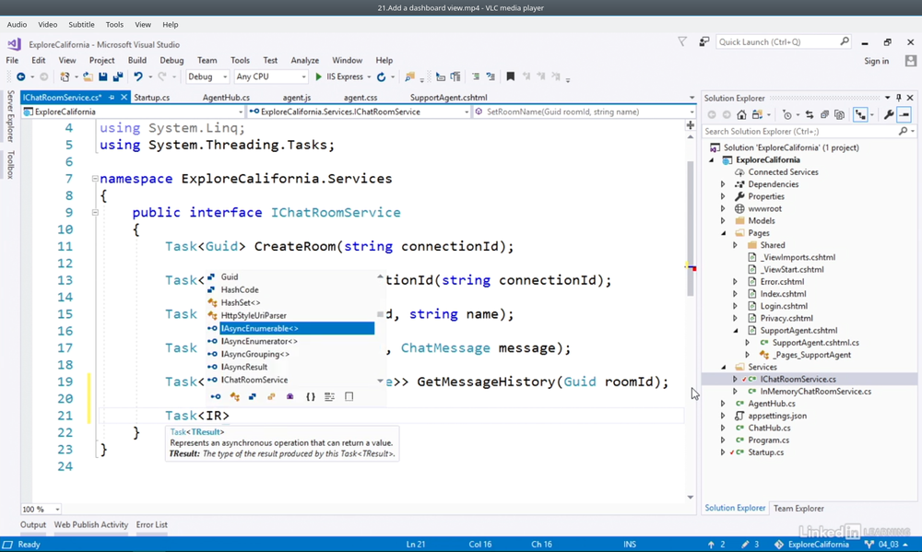
Task: Click the Sign in link
Action: [x=876, y=61]
